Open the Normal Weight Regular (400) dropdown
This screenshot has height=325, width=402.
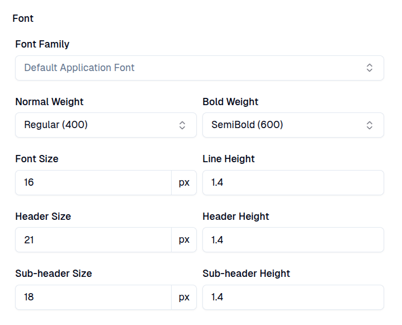[98, 125]
